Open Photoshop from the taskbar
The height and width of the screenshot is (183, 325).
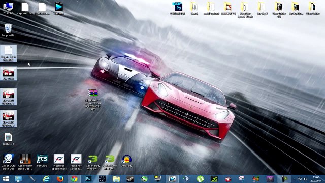(x=88, y=179)
